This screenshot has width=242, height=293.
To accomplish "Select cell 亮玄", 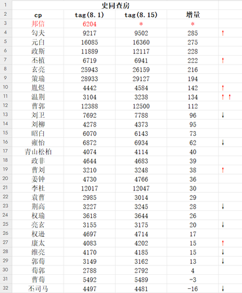I will 38,225.
